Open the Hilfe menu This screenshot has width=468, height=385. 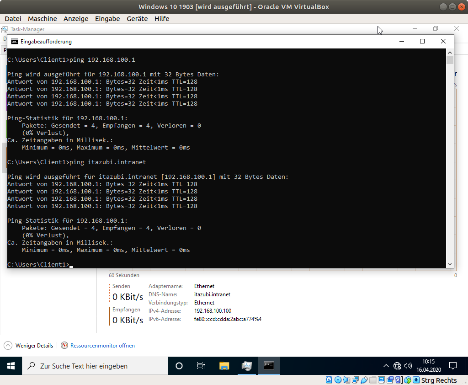click(x=162, y=18)
